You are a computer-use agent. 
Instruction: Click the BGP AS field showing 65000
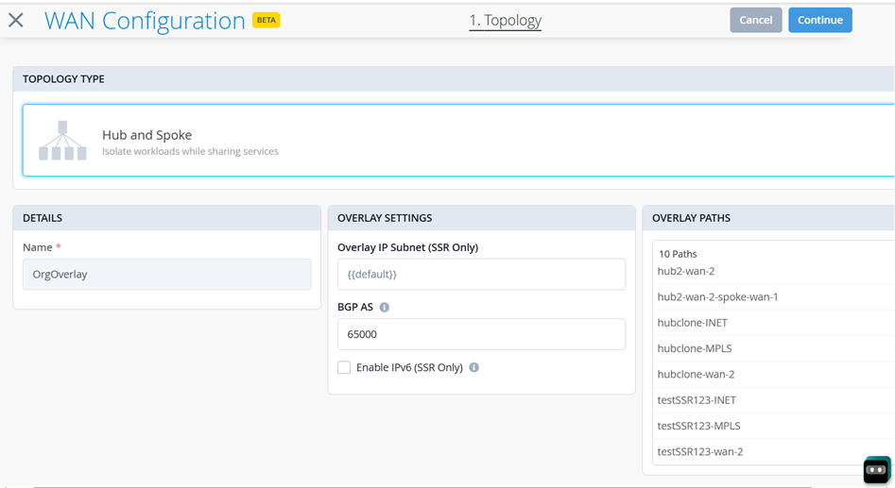pyautogui.click(x=481, y=334)
